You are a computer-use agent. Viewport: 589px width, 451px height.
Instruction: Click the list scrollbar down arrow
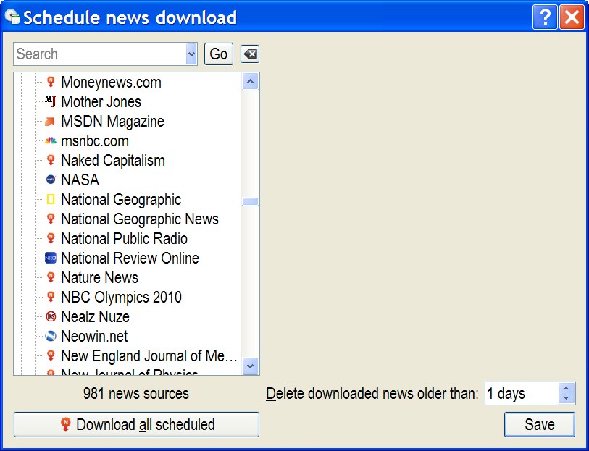[250, 366]
